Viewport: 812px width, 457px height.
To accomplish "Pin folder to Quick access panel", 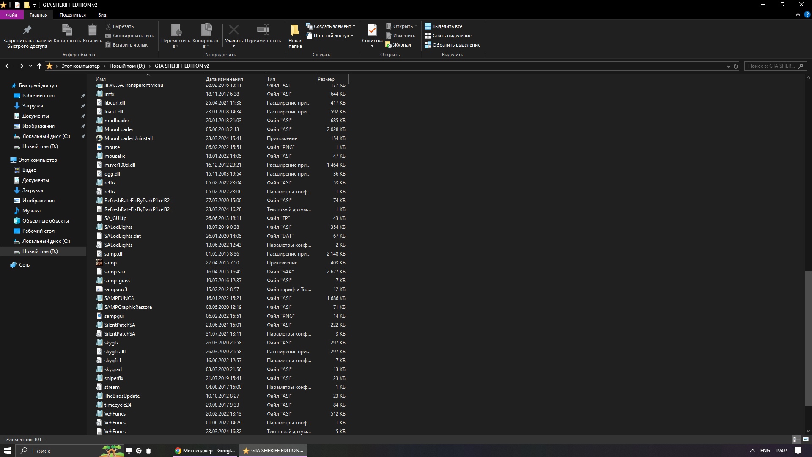I will 27,36.
